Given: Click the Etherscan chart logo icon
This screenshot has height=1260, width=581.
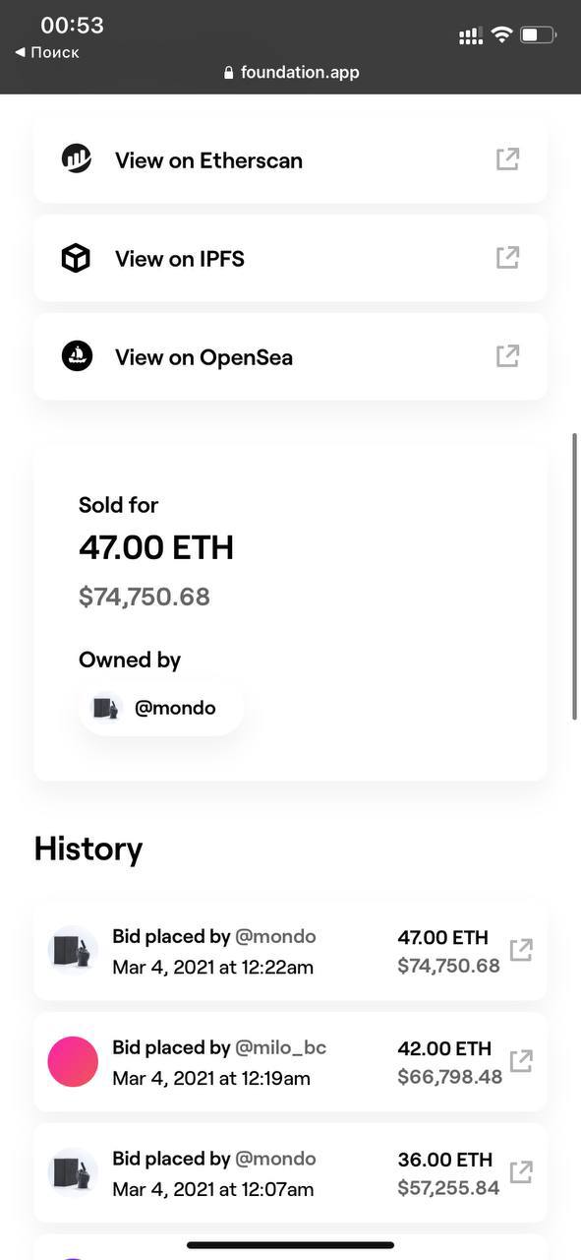Looking at the screenshot, I should pos(77,158).
